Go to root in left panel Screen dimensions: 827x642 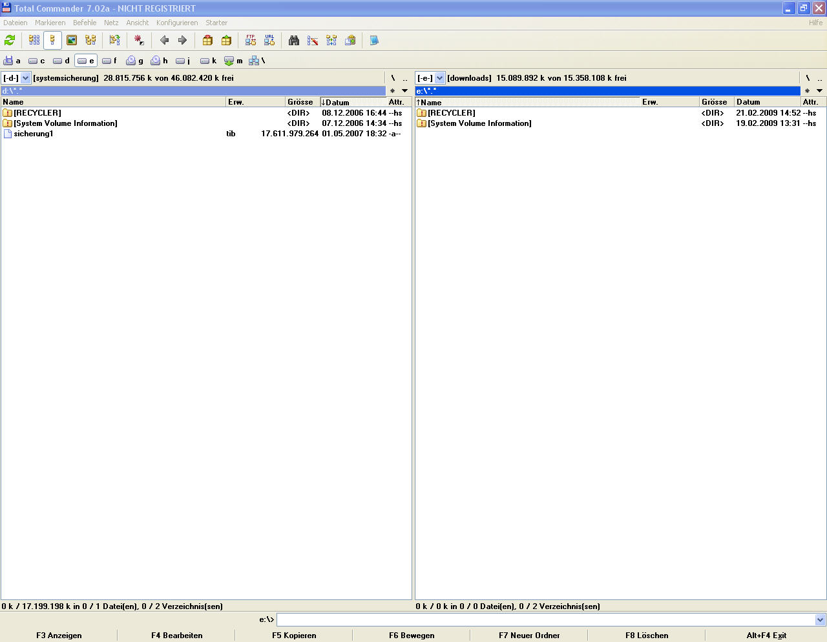(393, 78)
